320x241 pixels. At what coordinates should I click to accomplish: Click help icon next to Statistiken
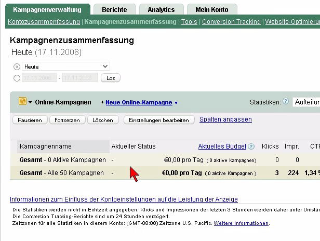286,102
